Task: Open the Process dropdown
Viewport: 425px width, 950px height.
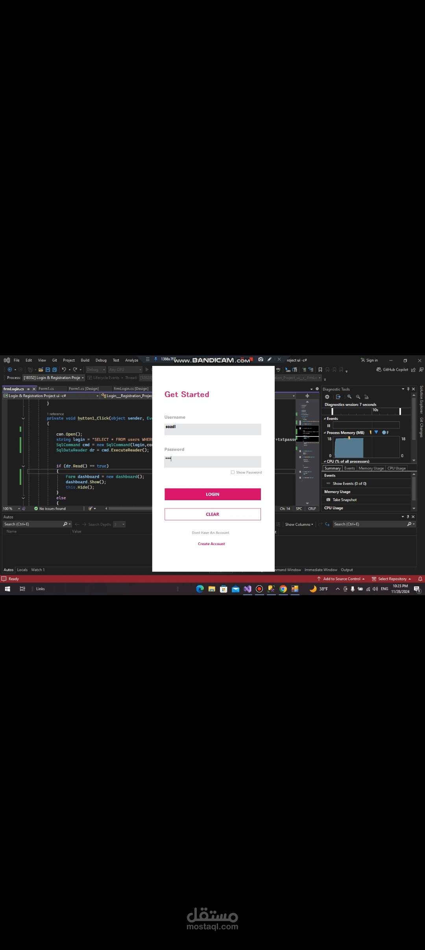Action: pyautogui.click(x=54, y=378)
